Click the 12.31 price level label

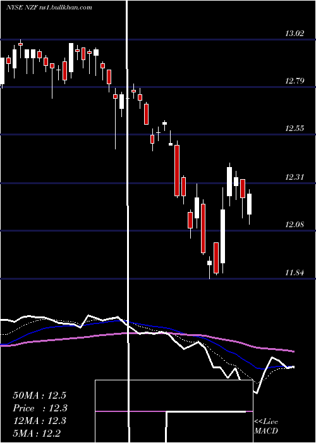click(295, 177)
